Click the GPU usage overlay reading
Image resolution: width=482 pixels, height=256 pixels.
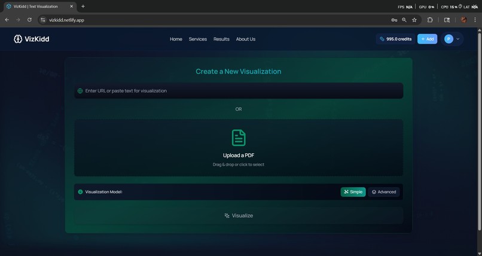coord(426,7)
